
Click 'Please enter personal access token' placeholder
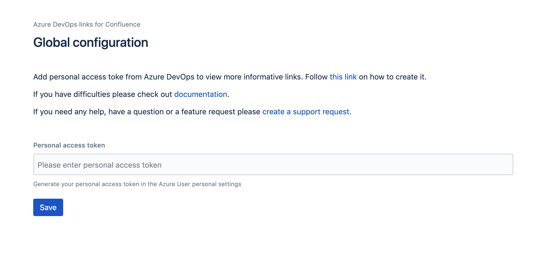[99, 165]
